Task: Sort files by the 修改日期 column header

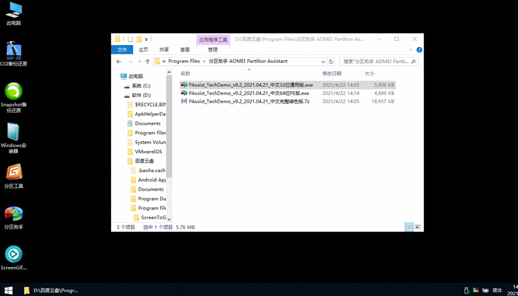Action: coord(332,73)
